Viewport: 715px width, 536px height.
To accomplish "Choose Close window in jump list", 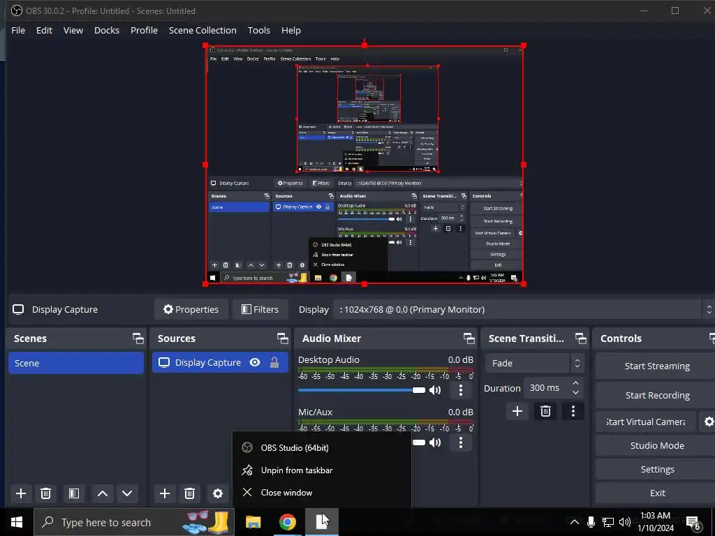I will [x=321, y=492].
